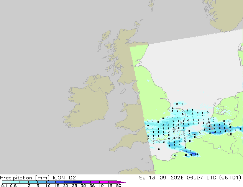Click the Shetland Islands outline
Screen dimensions: 243x187
(x=152, y=5)
